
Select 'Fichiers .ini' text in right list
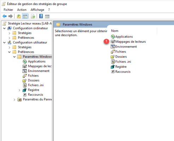coord(123,62)
